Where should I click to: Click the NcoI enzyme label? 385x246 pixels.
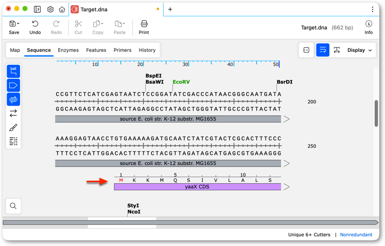point(134,212)
